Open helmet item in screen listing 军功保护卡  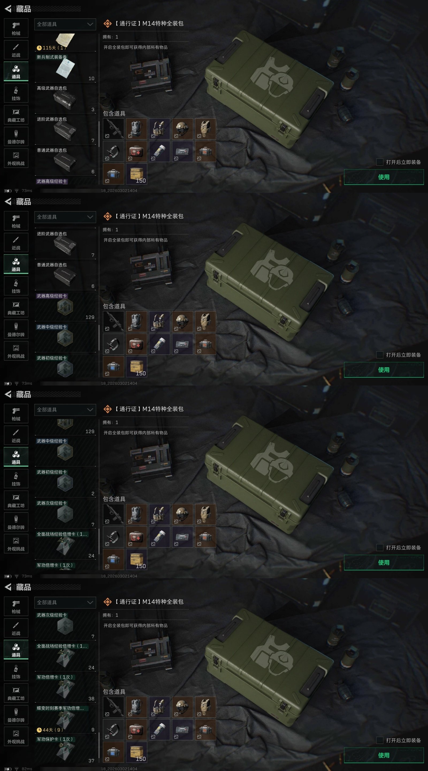click(182, 707)
